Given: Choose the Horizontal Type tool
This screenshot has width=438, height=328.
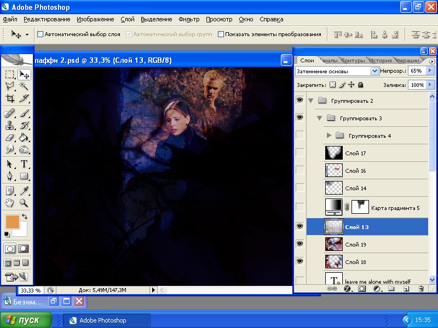Looking at the screenshot, I should pyautogui.click(x=24, y=164).
